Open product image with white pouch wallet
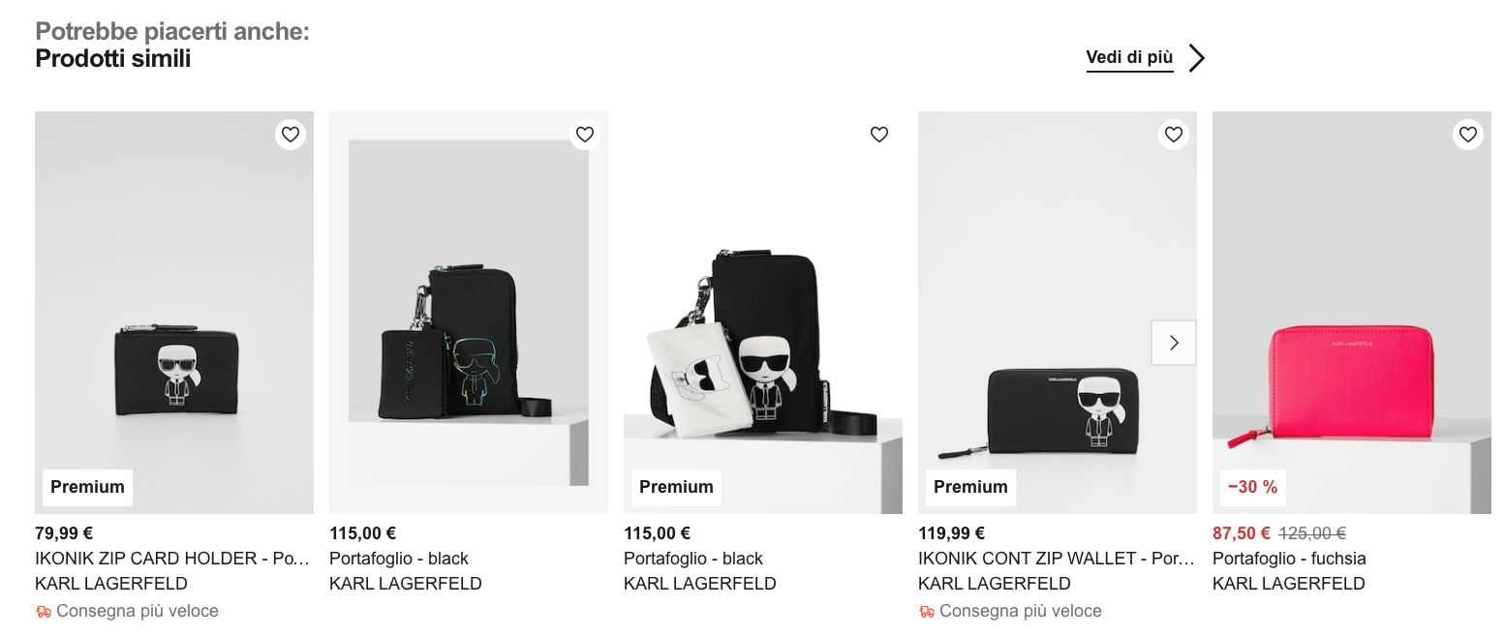 pyautogui.click(x=763, y=313)
